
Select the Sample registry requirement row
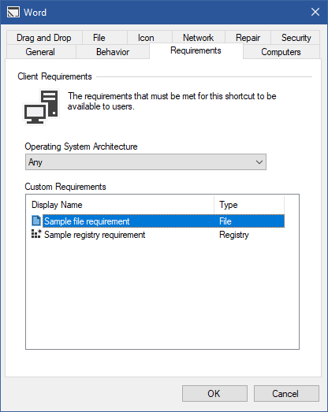pyautogui.click(x=158, y=235)
